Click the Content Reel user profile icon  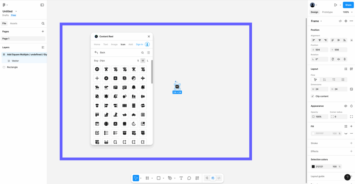[x=147, y=45]
